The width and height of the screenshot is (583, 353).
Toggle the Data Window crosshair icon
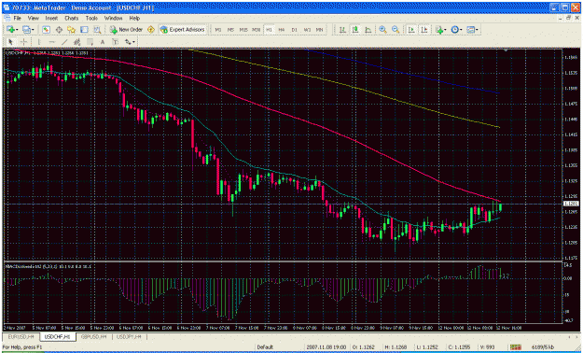pyautogui.click(x=59, y=30)
